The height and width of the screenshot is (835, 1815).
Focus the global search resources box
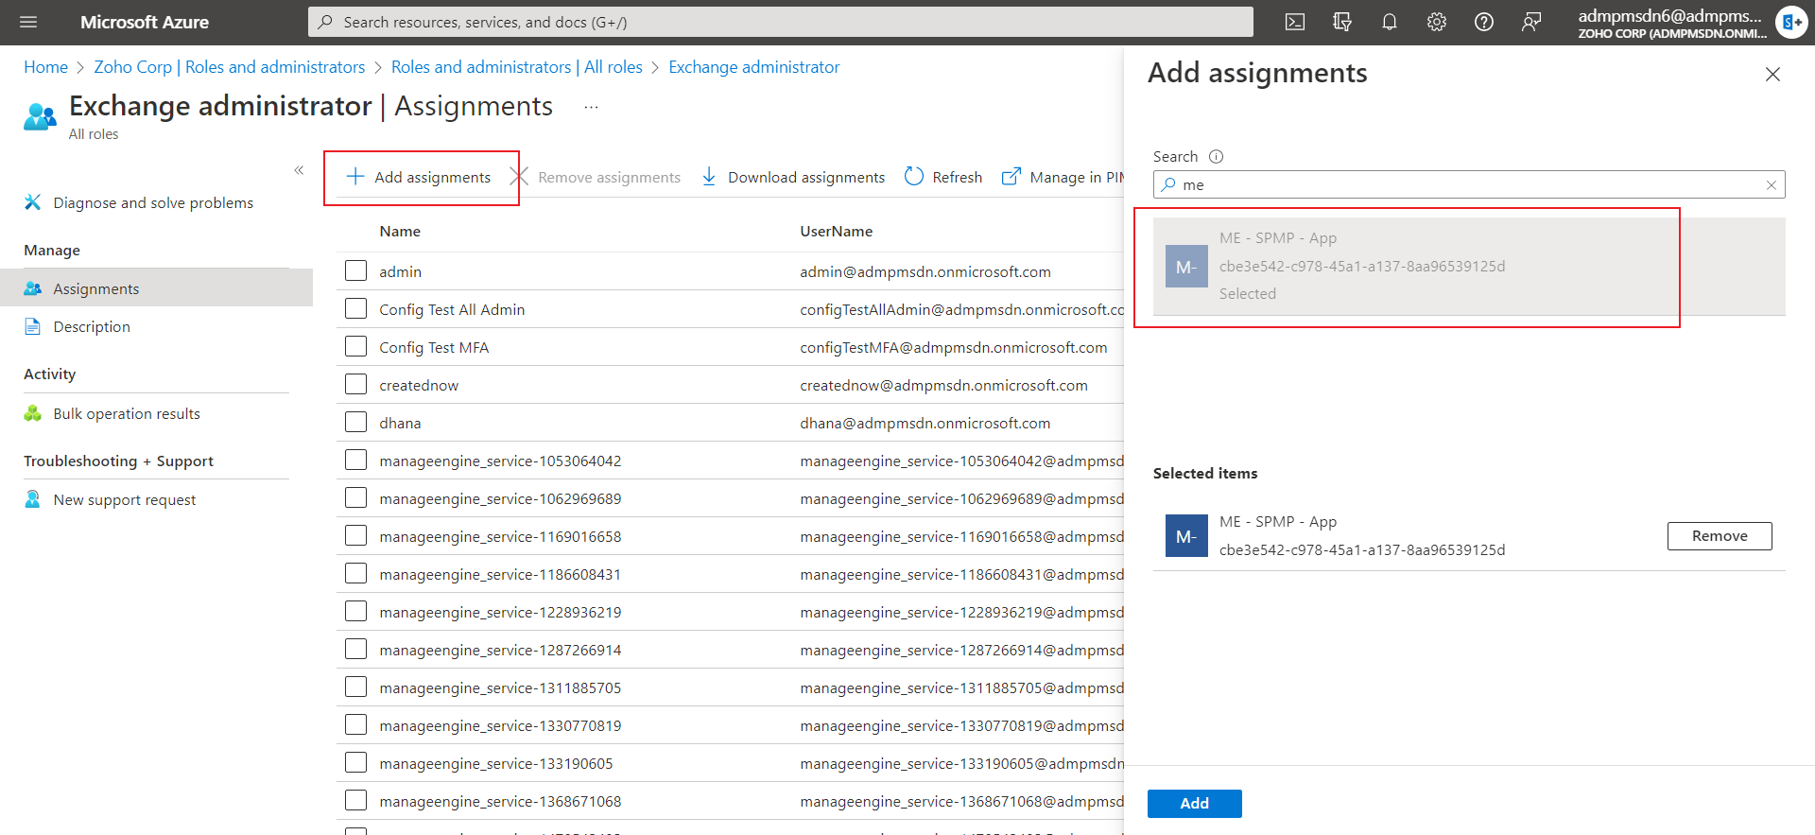(781, 22)
